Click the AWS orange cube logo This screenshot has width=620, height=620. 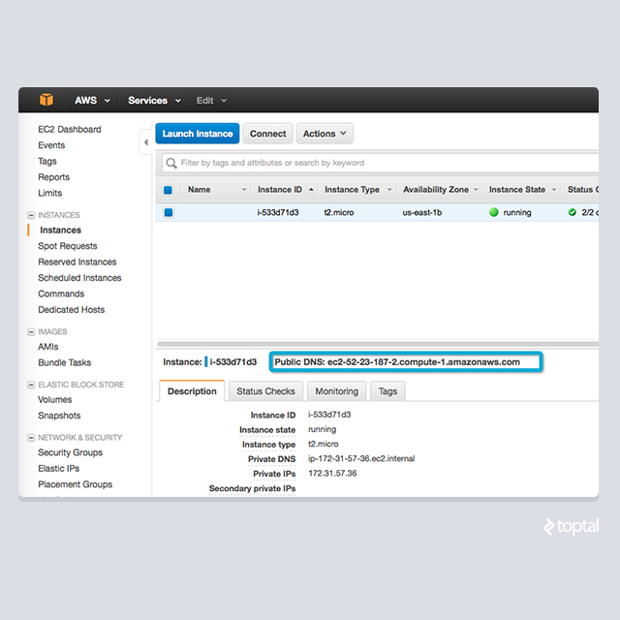(x=46, y=100)
